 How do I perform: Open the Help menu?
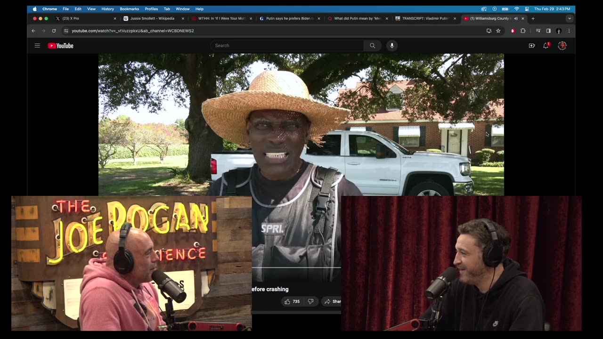199,9
